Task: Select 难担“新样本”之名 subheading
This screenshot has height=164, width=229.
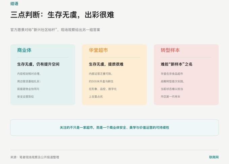Action: click(176, 64)
